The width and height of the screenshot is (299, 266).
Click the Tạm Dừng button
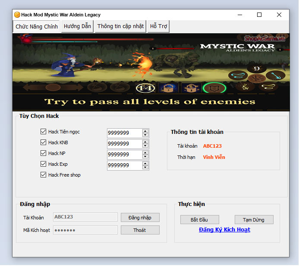point(254,220)
